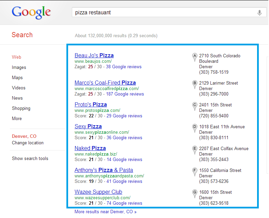Click the www.beaujos.com/ URL text
This screenshot has width=269, height=218.
click(x=93, y=61)
